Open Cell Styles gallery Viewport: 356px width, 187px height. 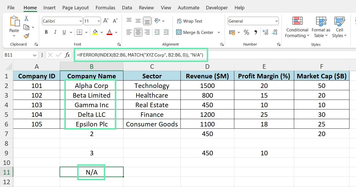click(340, 27)
